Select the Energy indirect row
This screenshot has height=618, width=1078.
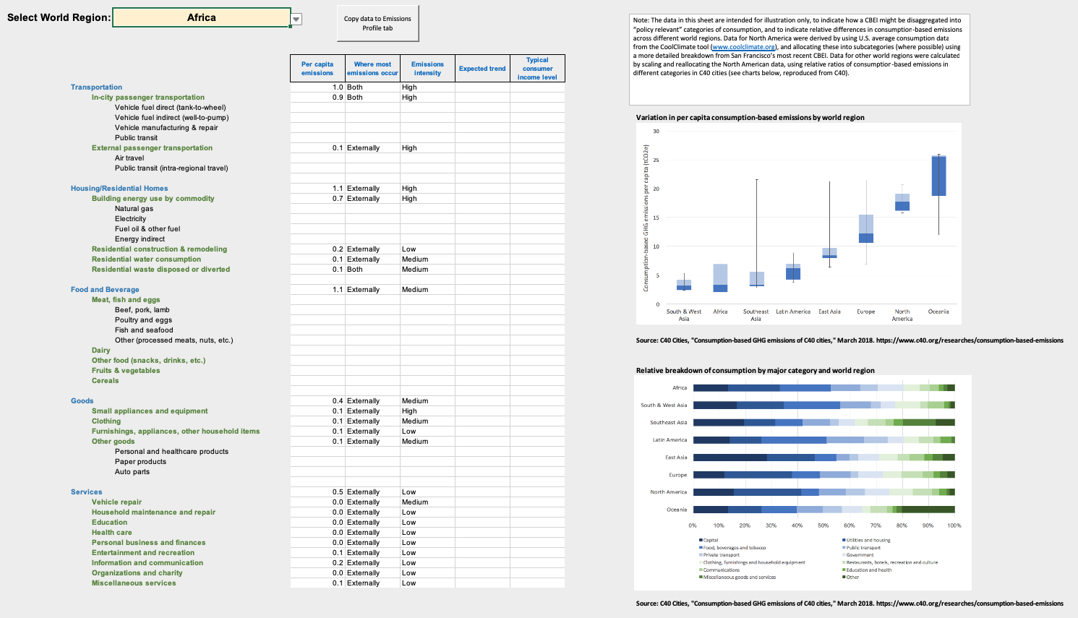click(140, 239)
